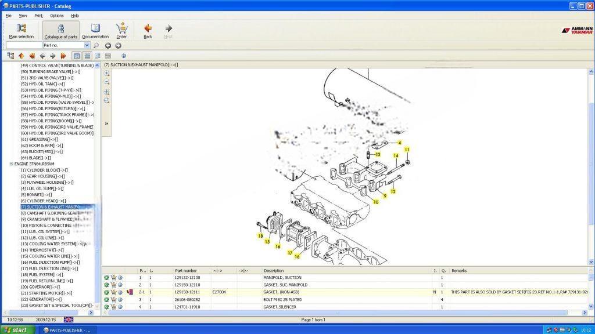Image resolution: width=595 pixels, height=334 pixels.
Task: Show info for GASKET, SUC.MANIFOLD row
Action: [x=120, y=285]
